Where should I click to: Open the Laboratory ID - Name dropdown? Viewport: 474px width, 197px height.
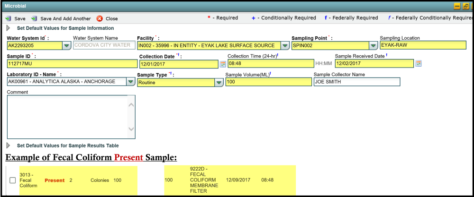click(130, 82)
